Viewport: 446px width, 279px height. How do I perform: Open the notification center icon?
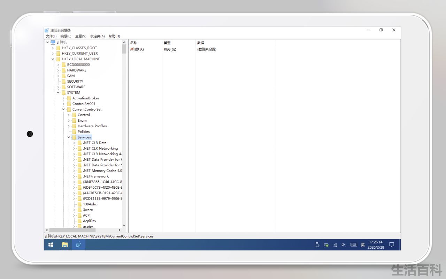pos(391,245)
